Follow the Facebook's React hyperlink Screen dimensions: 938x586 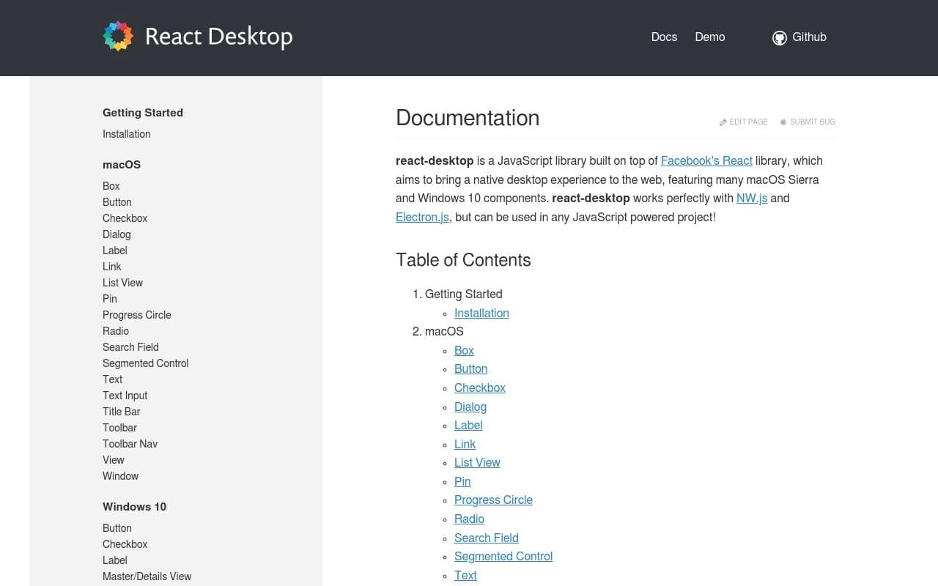click(706, 160)
